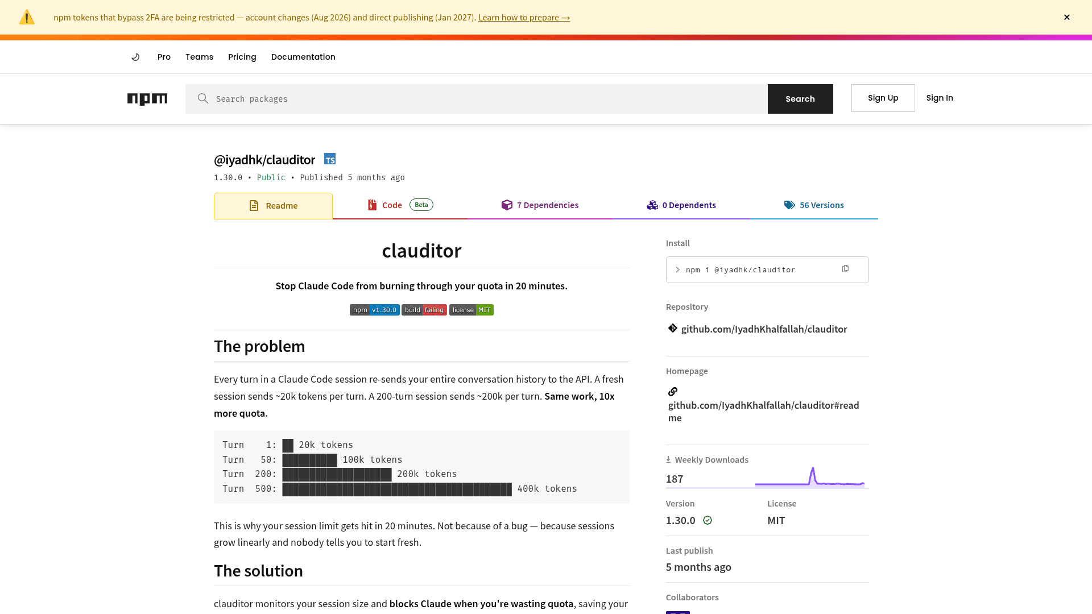Select the Readme tab
Screen dimensions: 1092x614
(x=273, y=206)
